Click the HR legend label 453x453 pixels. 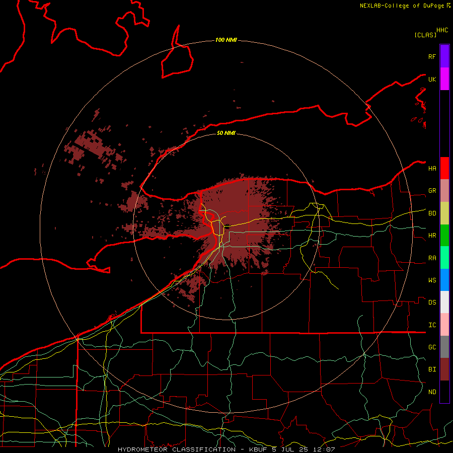click(x=432, y=236)
